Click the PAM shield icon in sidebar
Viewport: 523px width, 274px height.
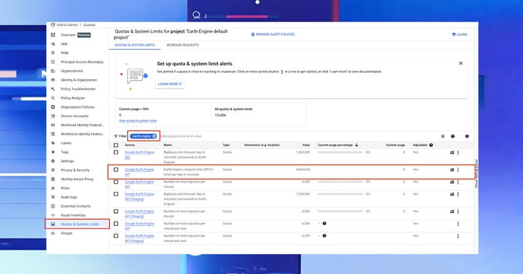(x=53, y=53)
